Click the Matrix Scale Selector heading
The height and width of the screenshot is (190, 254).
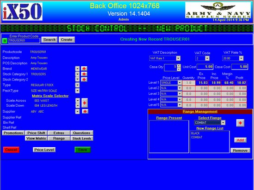[50, 96]
